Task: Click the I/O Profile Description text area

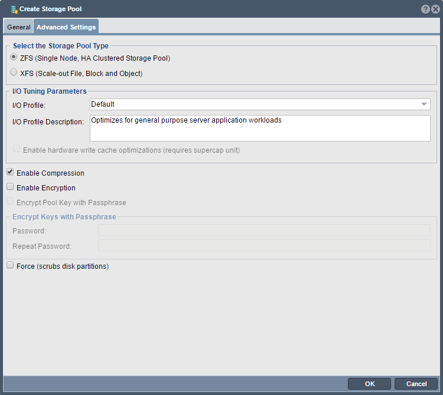Action: point(260,128)
